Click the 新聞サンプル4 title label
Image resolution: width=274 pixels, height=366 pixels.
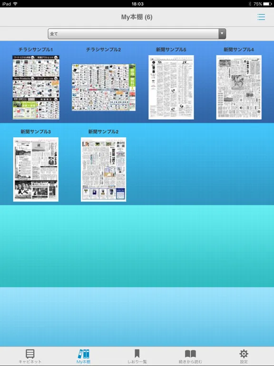point(239,50)
